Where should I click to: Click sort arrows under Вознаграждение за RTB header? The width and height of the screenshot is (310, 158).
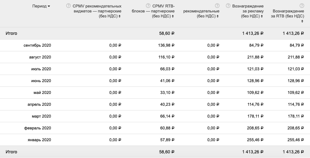[x=302, y=21]
